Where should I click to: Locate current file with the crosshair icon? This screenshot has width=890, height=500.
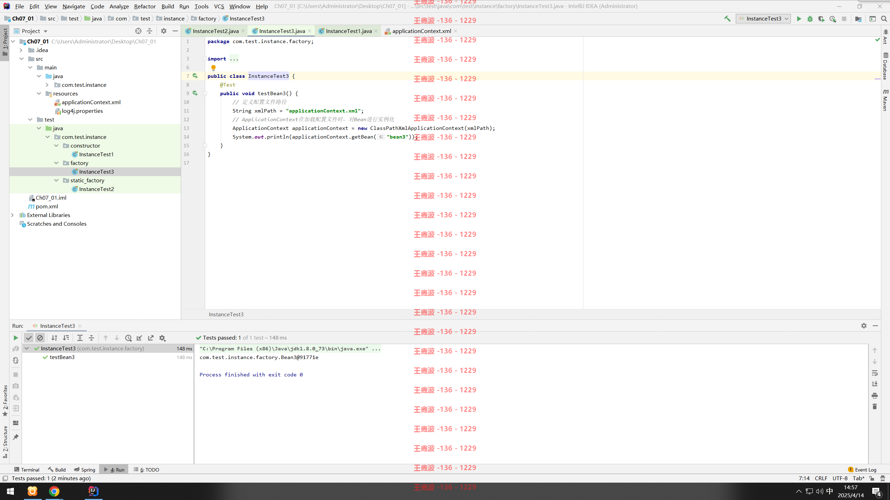point(138,31)
